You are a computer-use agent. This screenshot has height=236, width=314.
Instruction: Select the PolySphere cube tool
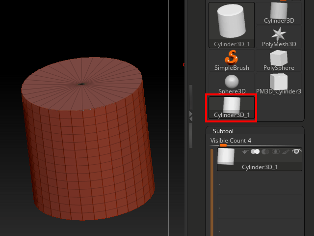point(279,60)
